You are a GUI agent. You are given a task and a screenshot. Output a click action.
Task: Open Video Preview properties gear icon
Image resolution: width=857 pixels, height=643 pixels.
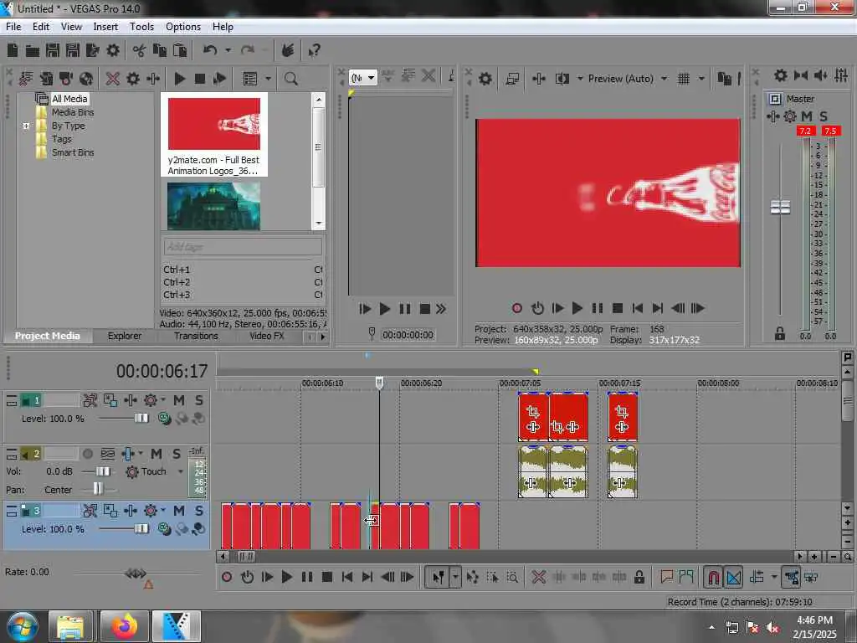tap(485, 79)
